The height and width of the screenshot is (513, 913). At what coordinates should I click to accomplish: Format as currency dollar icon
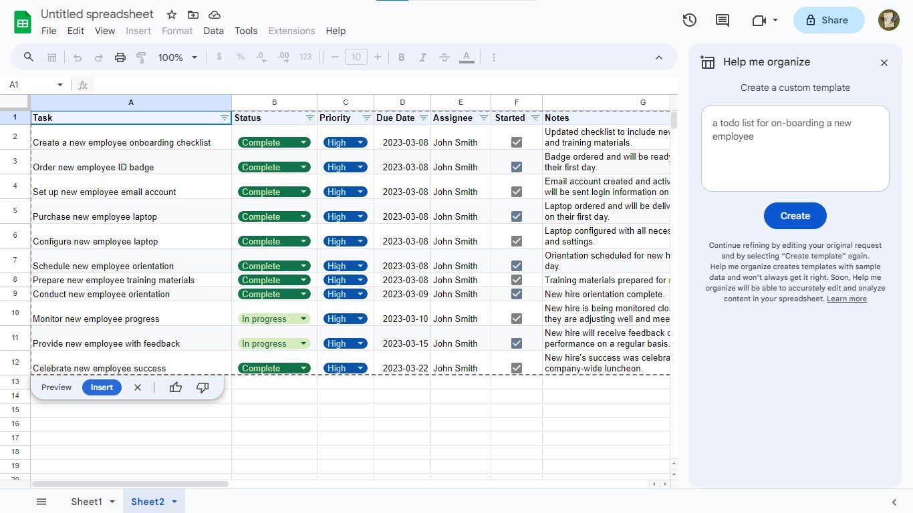coord(219,57)
